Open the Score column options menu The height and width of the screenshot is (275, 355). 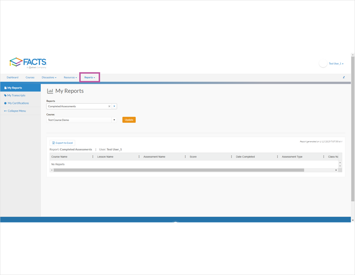click(232, 157)
